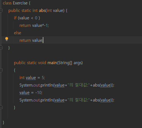This screenshot has width=142, height=128.
Task: Click the -10 literal assigned to value
Action: point(38,93)
